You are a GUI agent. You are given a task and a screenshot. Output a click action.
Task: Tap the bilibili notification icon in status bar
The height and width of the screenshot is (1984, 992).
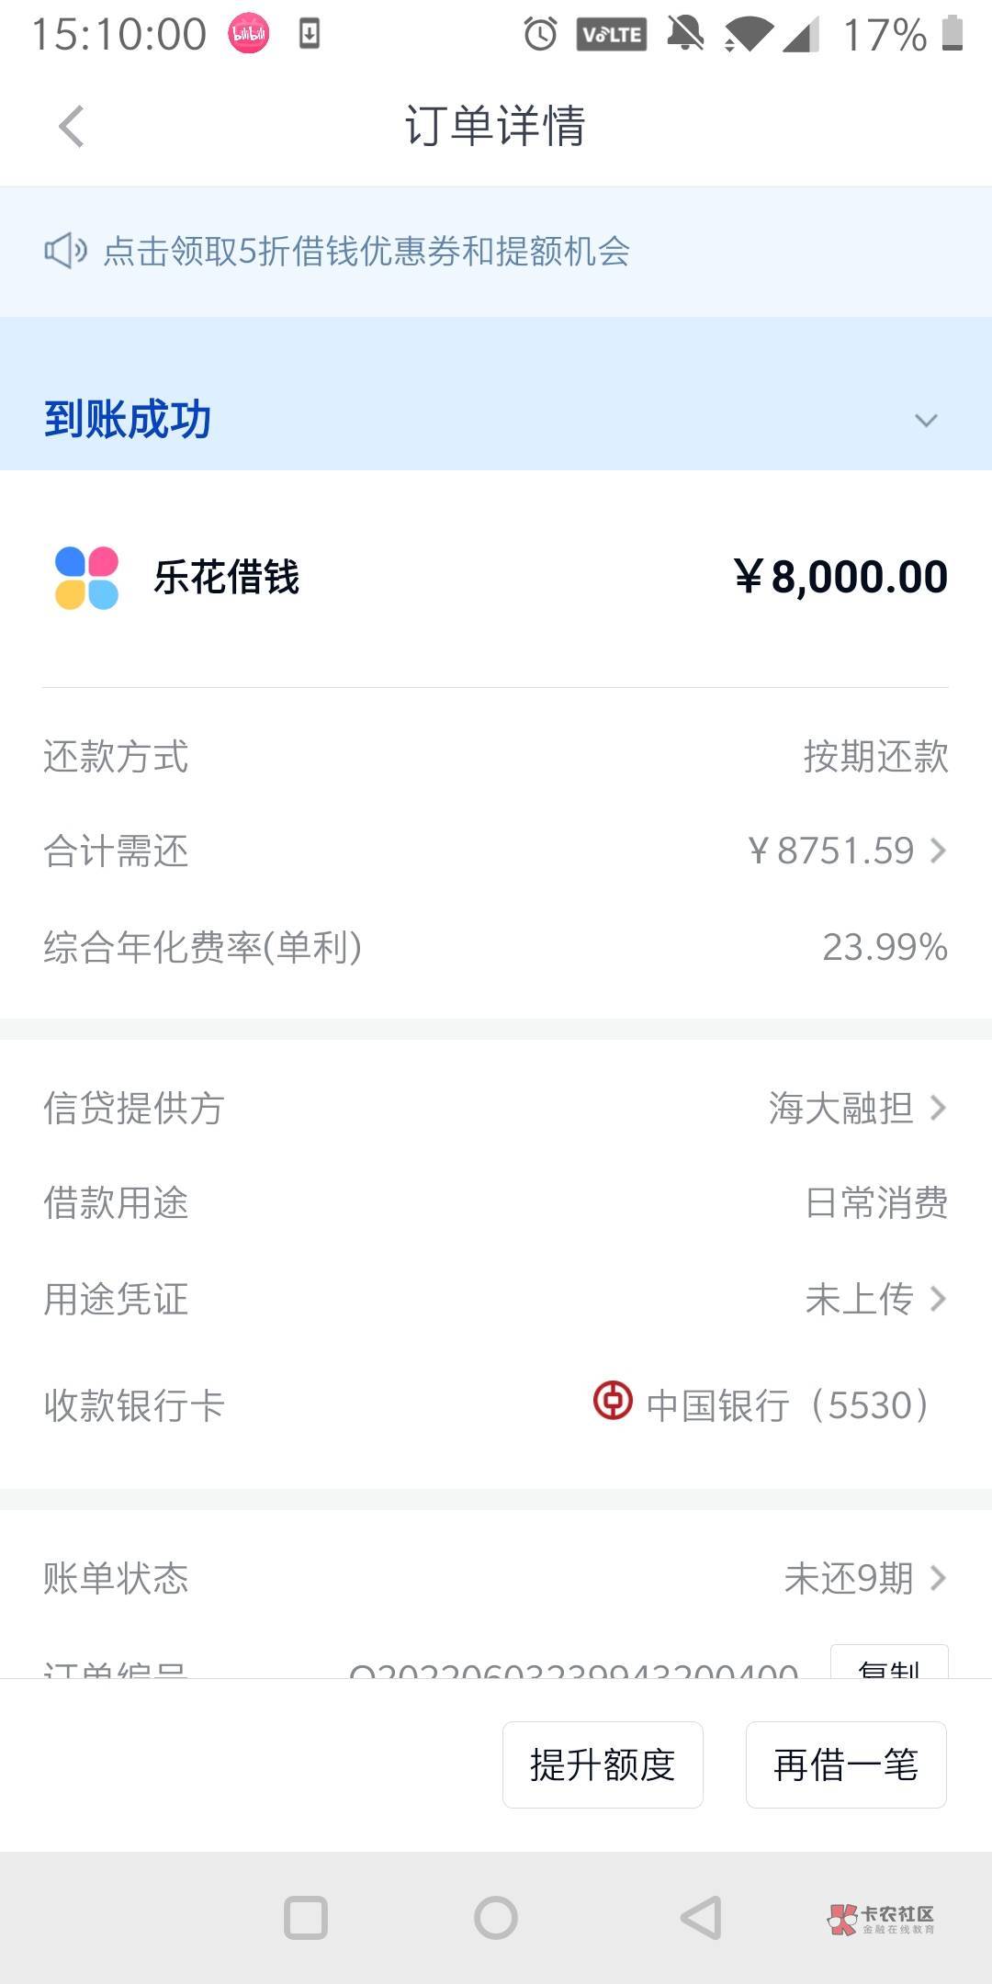pyautogui.click(x=249, y=35)
